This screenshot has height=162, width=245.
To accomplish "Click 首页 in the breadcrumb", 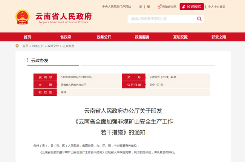I will (x=25, y=46).
